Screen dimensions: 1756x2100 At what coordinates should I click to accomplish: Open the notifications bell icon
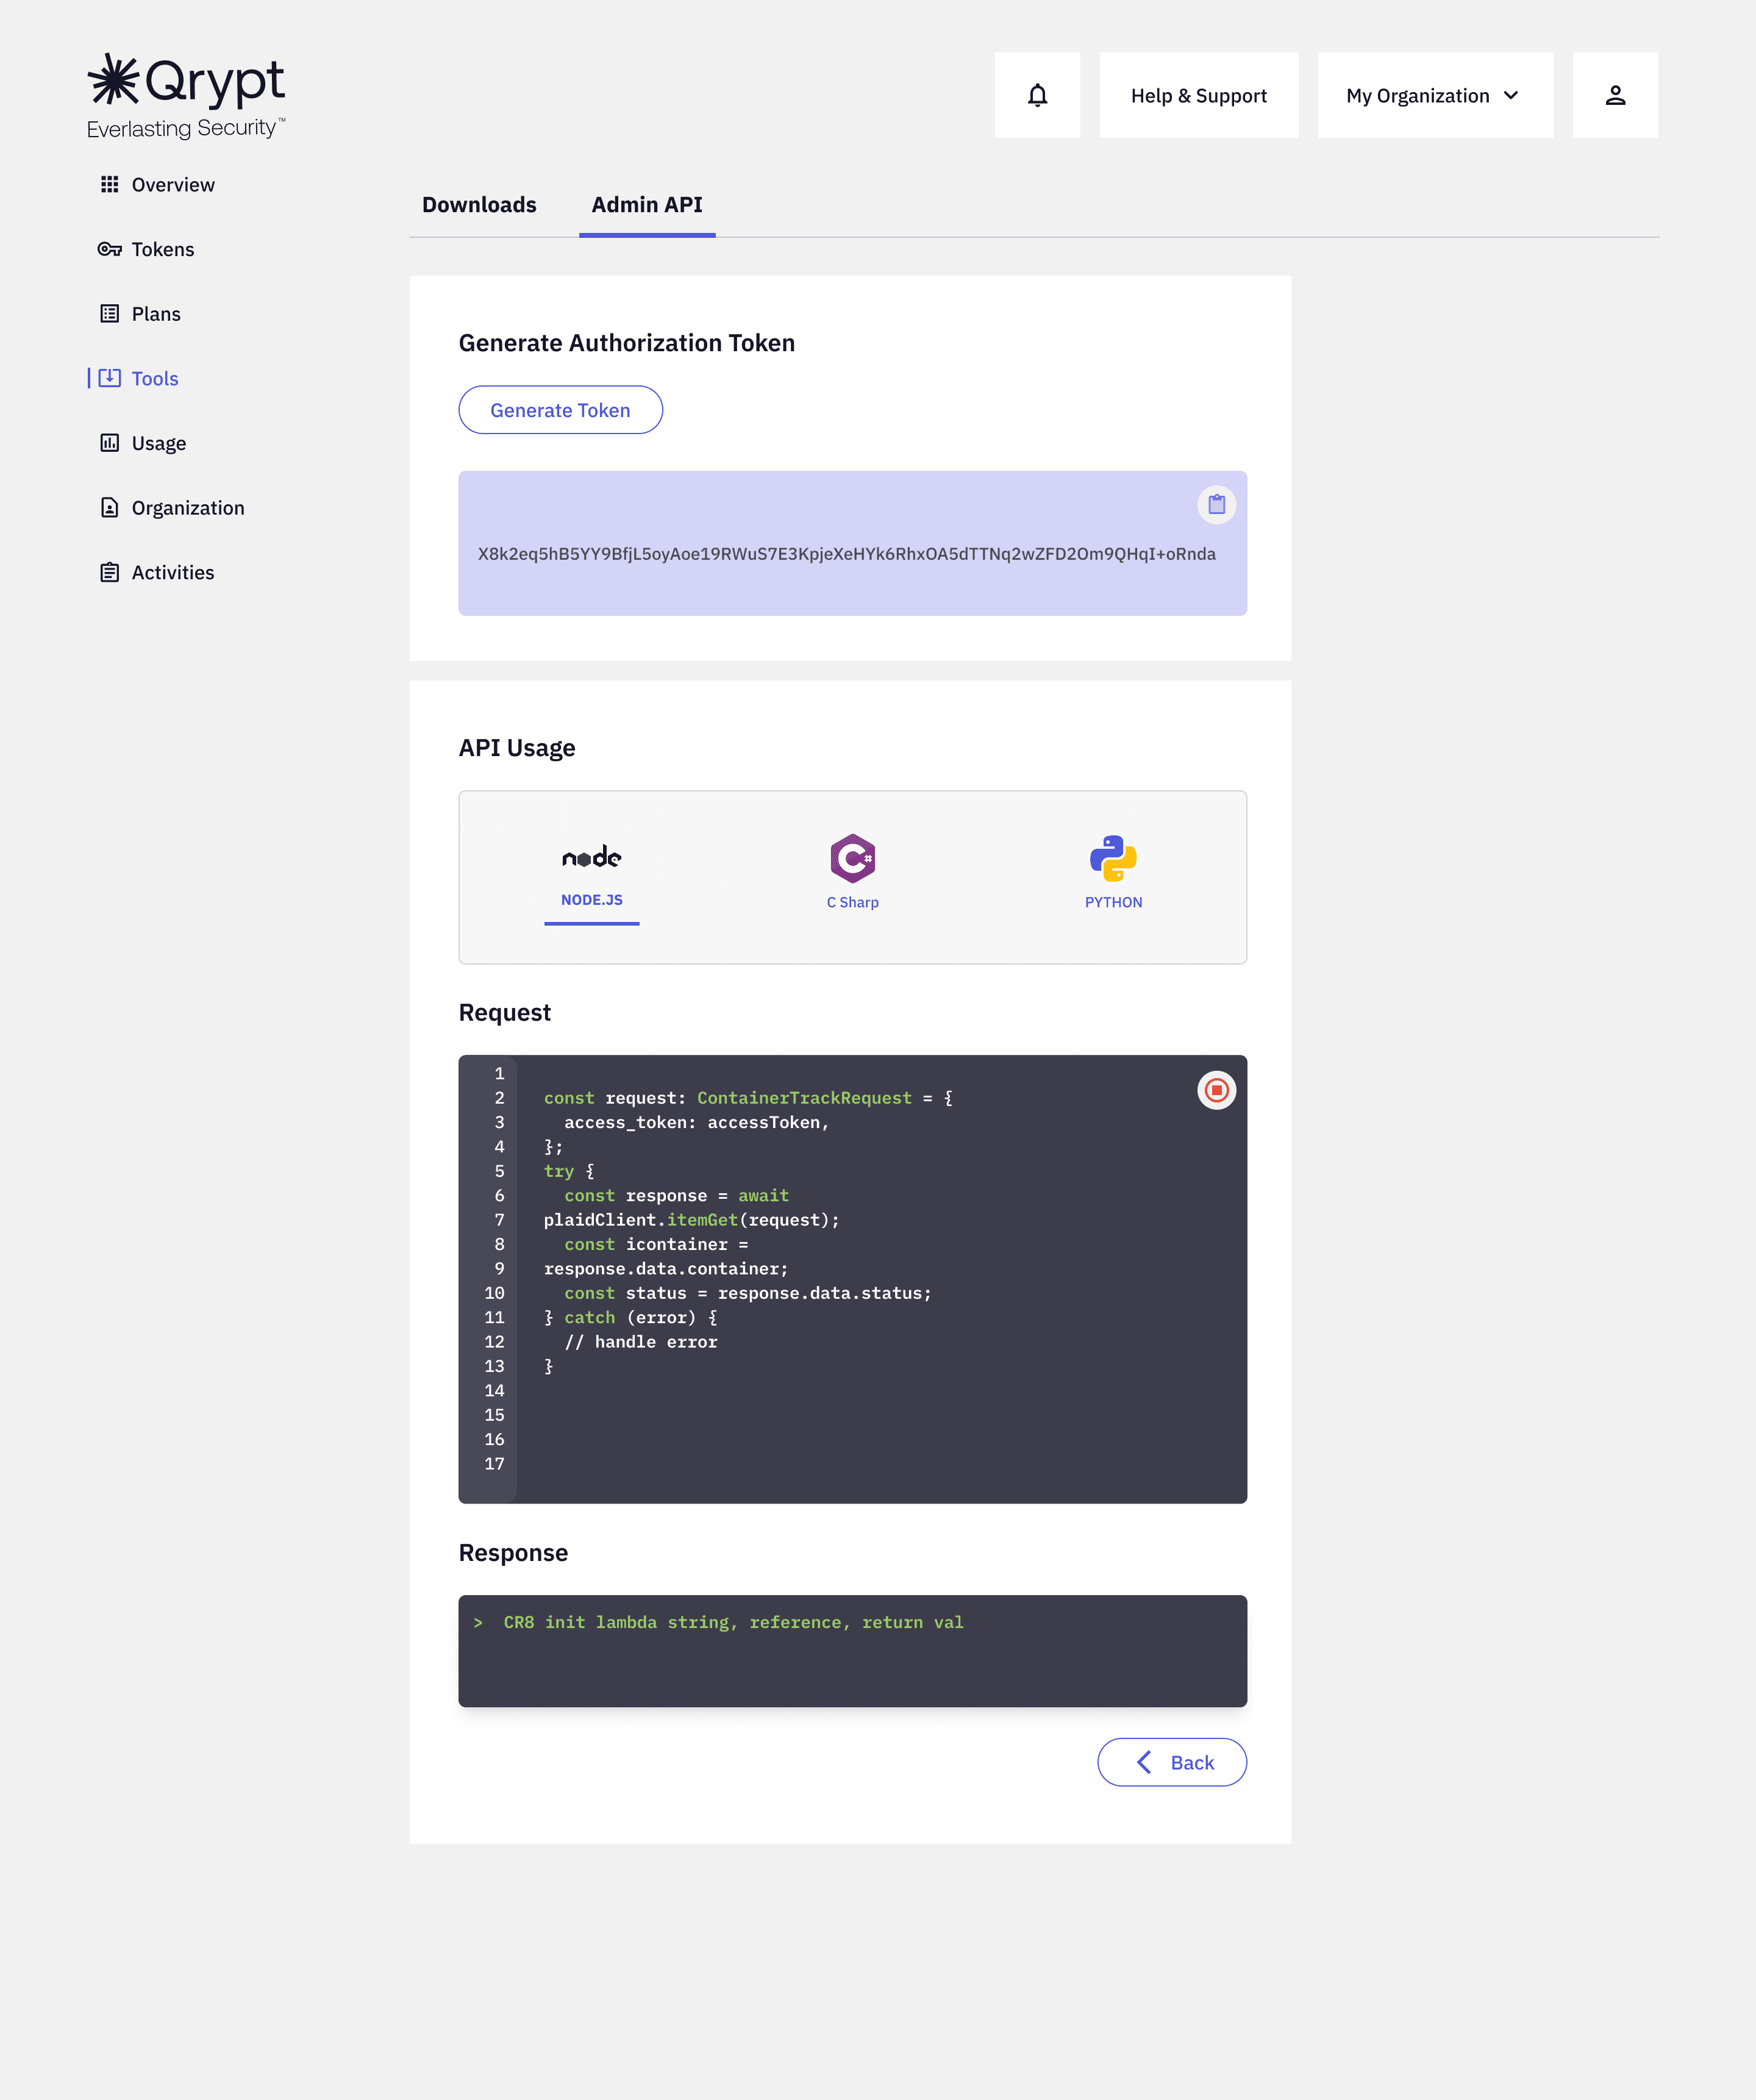(1037, 95)
